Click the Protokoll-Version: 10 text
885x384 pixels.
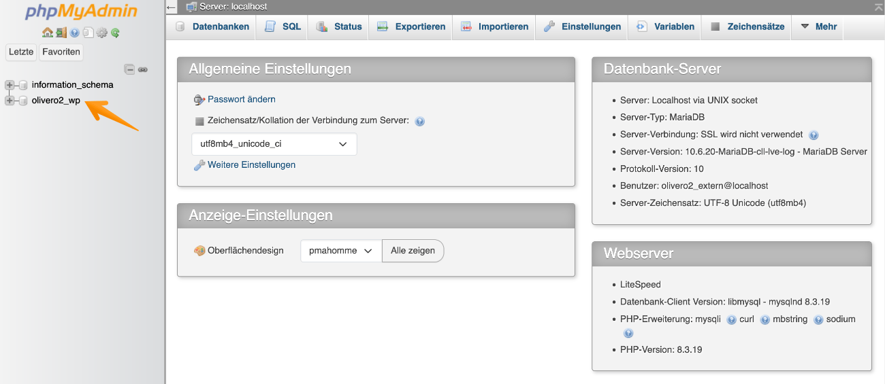click(x=662, y=168)
